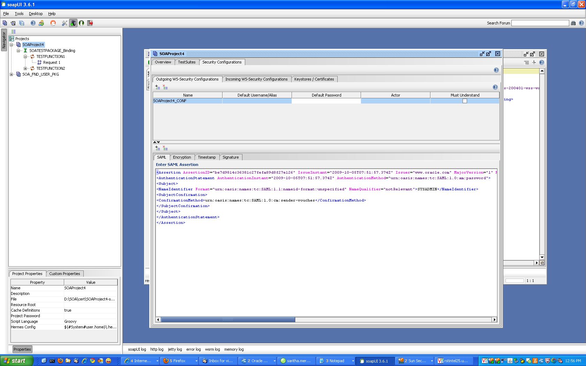
Task: Switch to Keystores / Certificates tab
Action: (x=314, y=79)
